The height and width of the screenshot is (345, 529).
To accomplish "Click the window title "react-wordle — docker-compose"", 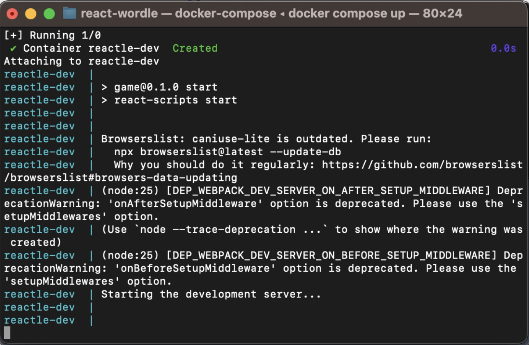I will 178,14.
